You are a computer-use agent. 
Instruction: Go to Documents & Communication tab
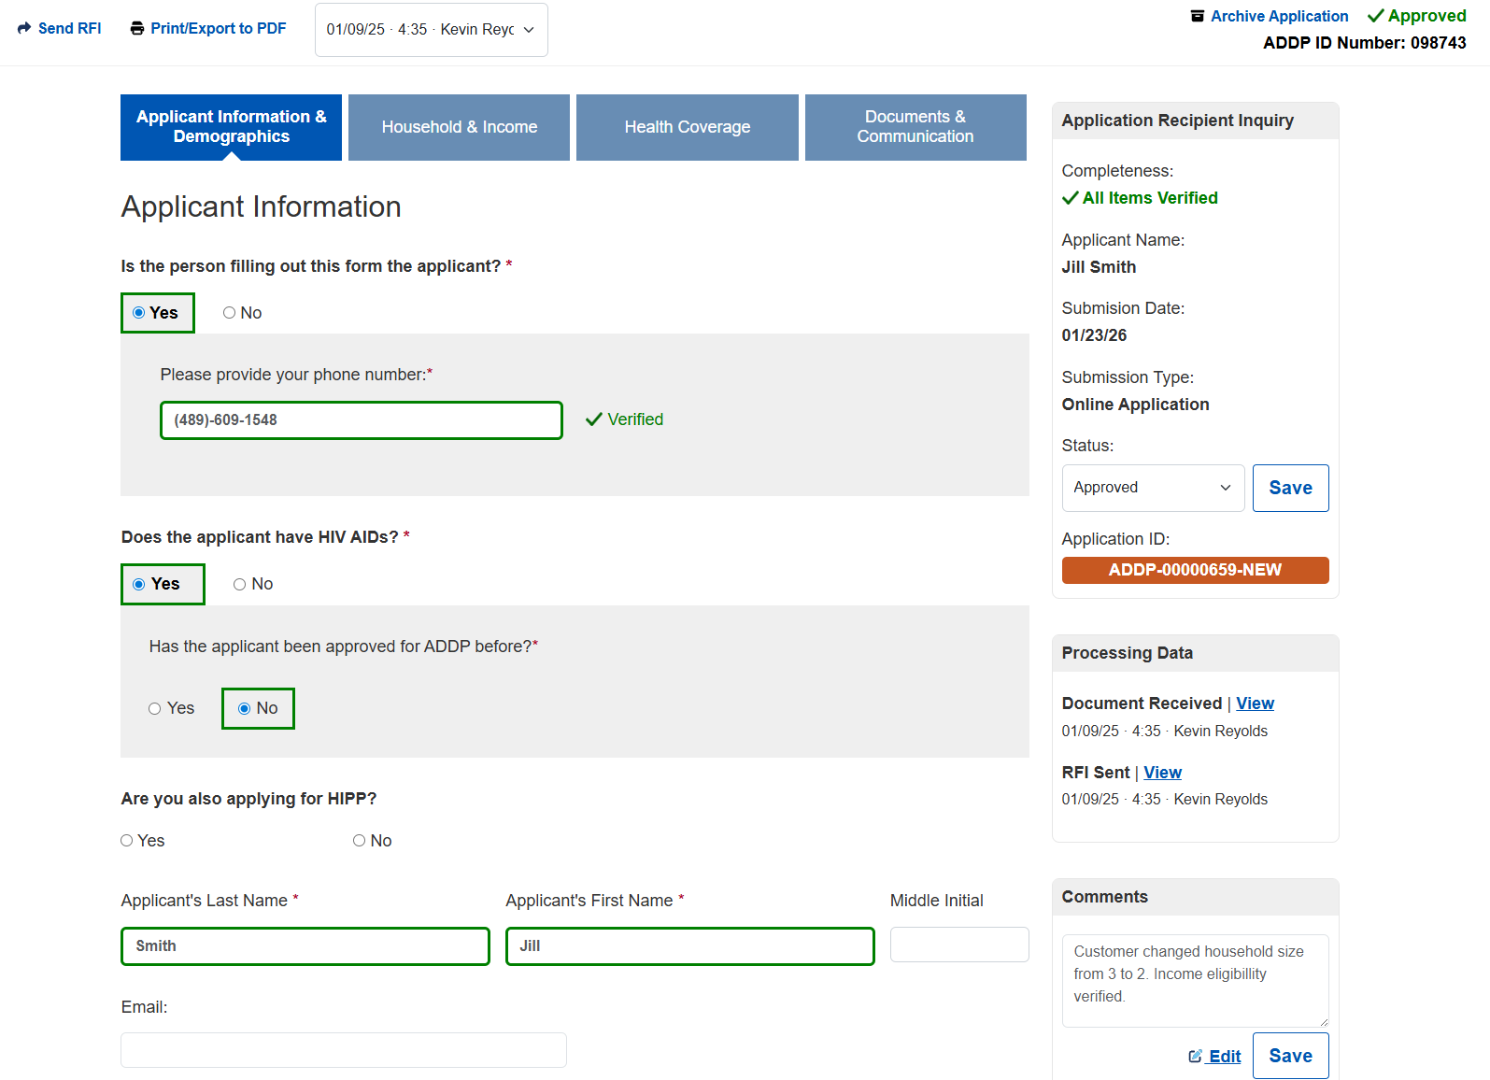point(915,127)
